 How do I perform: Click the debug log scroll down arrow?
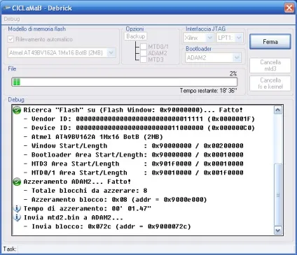click(x=278, y=231)
